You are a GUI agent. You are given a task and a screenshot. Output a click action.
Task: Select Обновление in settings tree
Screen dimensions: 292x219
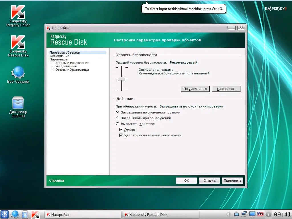click(x=59, y=56)
